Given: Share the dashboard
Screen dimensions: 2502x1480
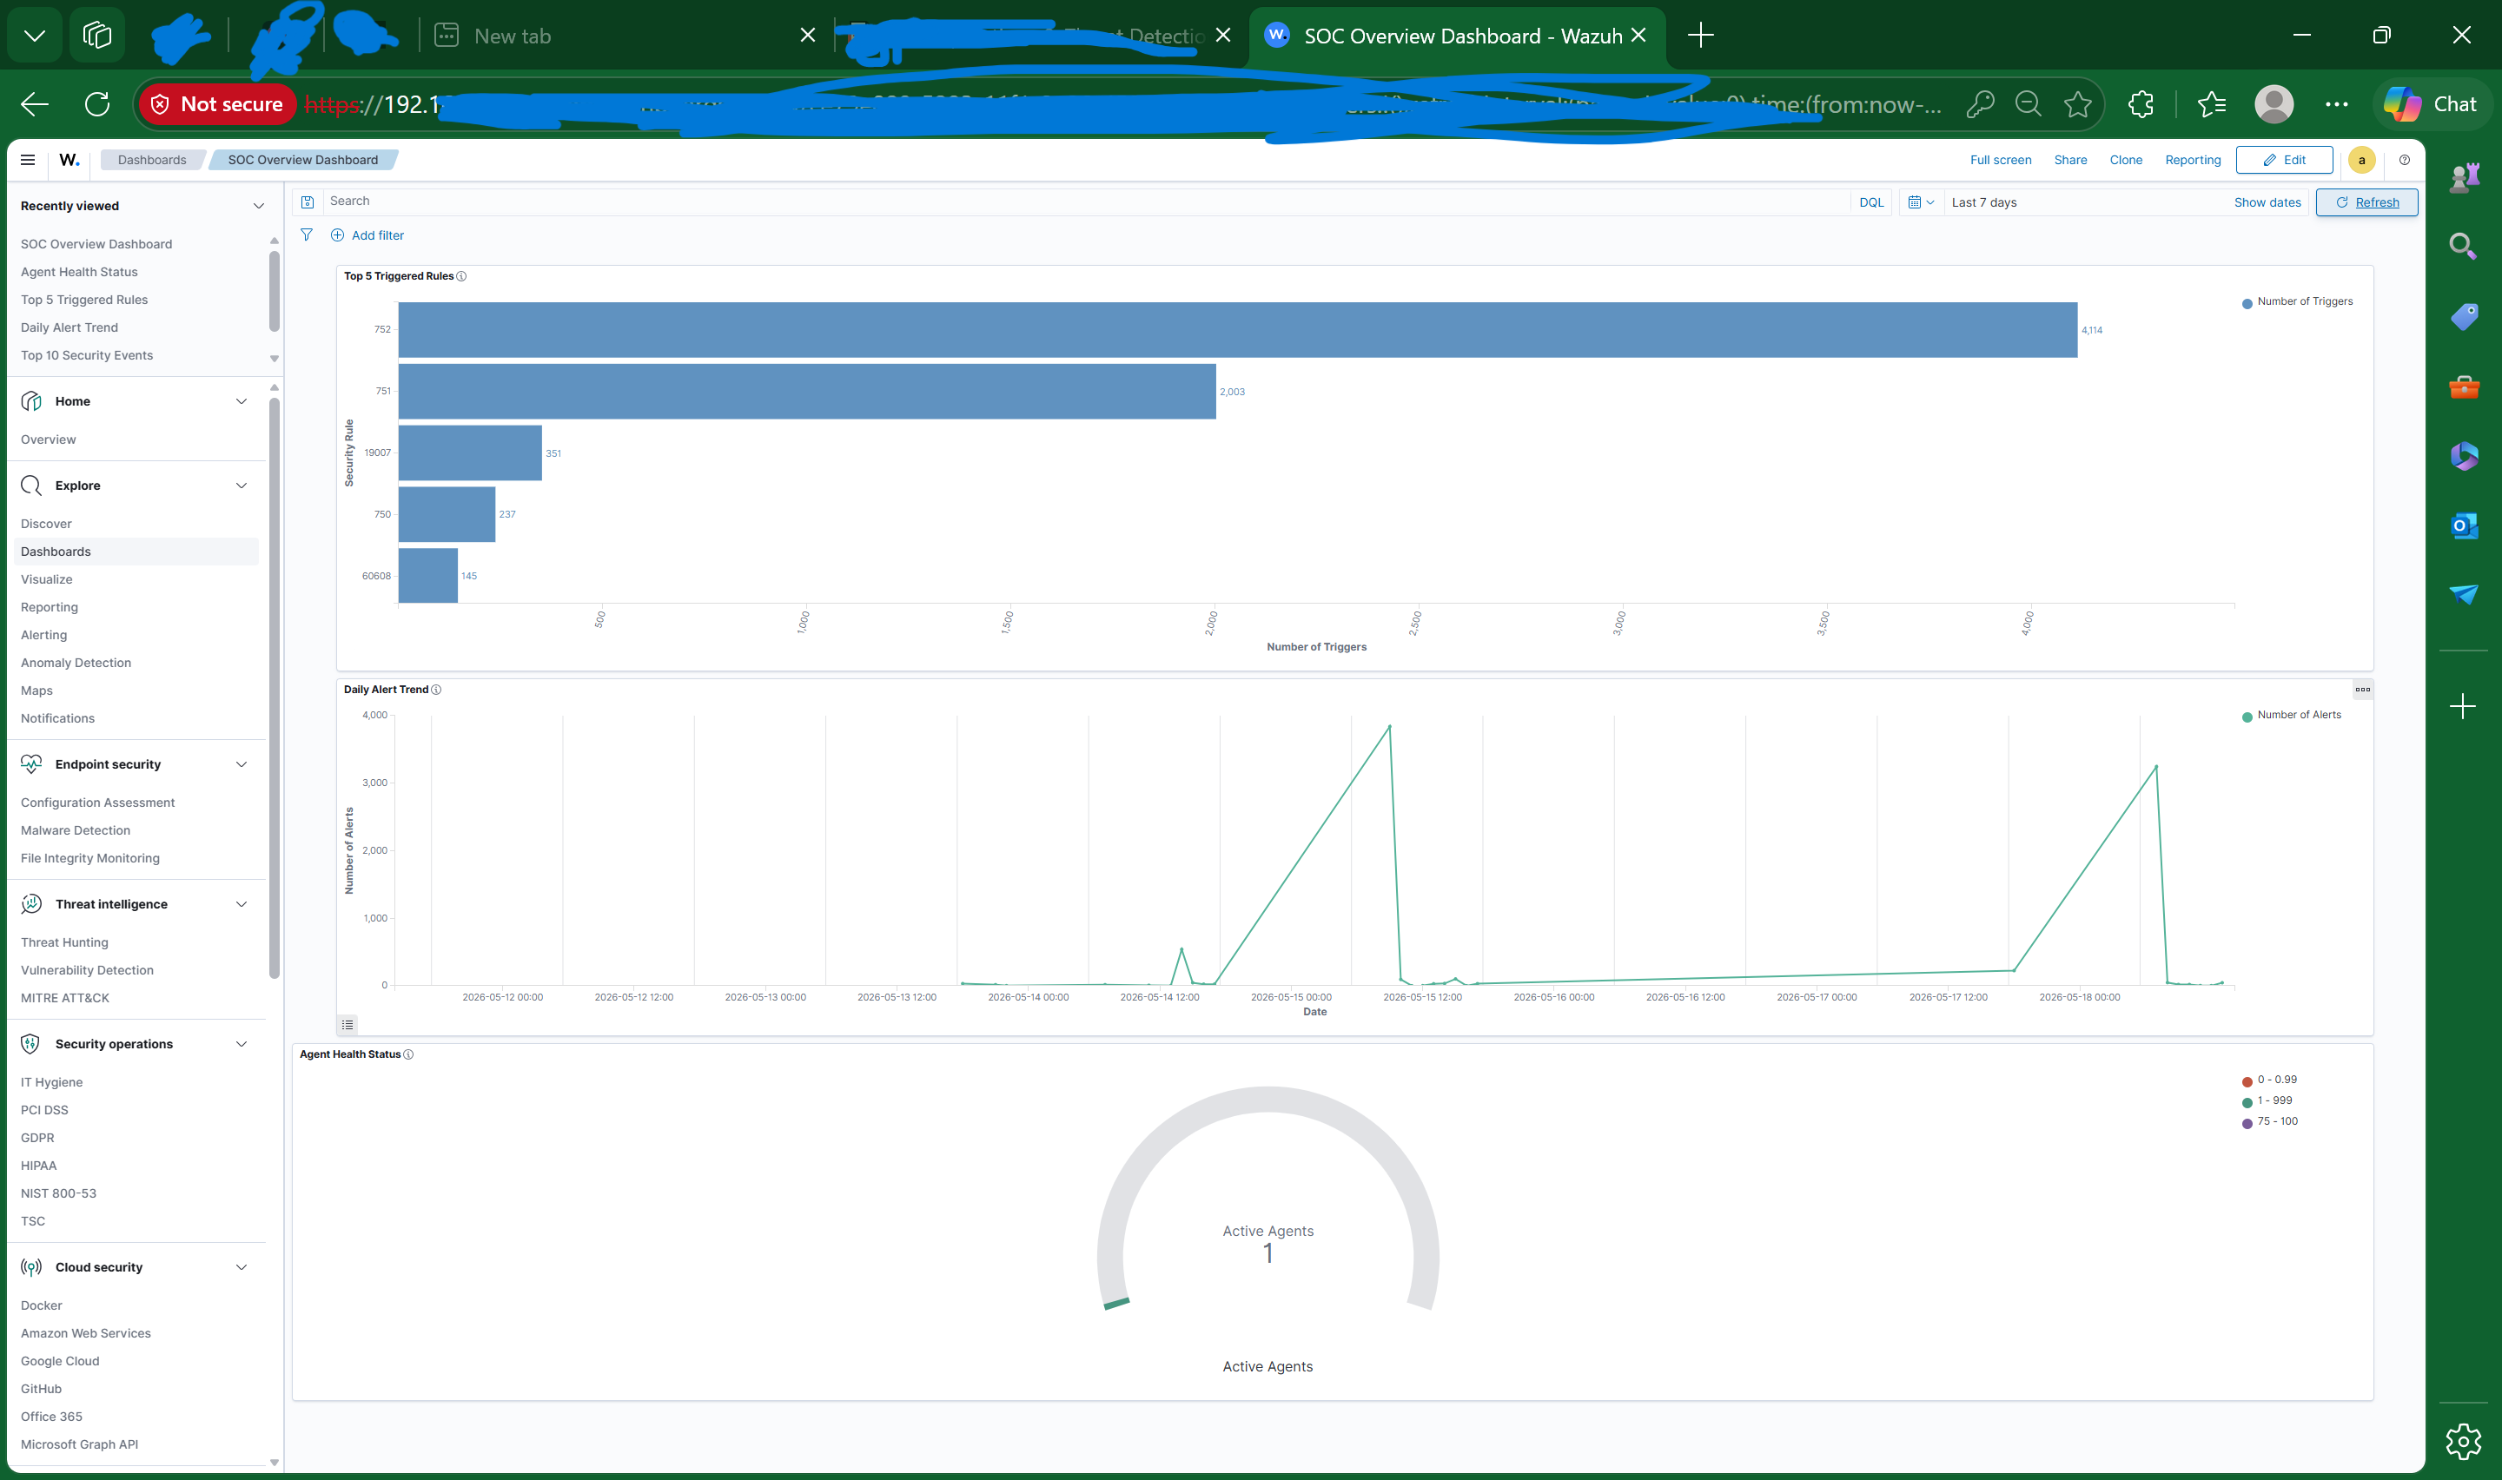Looking at the screenshot, I should (x=2070, y=160).
